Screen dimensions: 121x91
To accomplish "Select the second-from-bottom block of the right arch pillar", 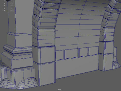I will tap(107, 47).
